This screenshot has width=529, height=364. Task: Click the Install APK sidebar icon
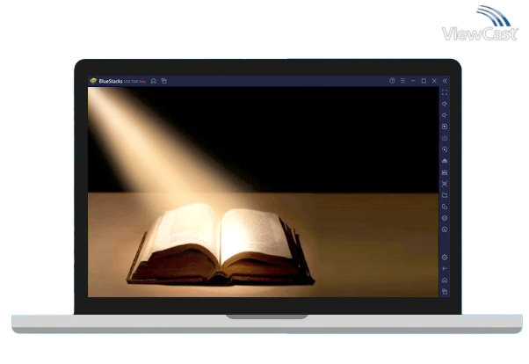pyautogui.click(x=445, y=172)
